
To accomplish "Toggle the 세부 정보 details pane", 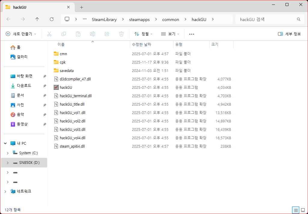I will point(289,34).
